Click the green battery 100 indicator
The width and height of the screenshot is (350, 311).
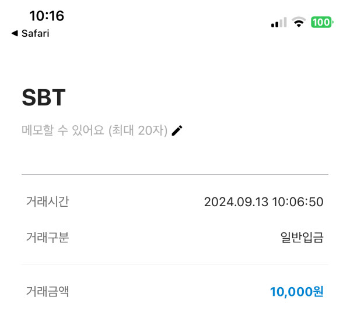pyautogui.click(x=321, y=23)
